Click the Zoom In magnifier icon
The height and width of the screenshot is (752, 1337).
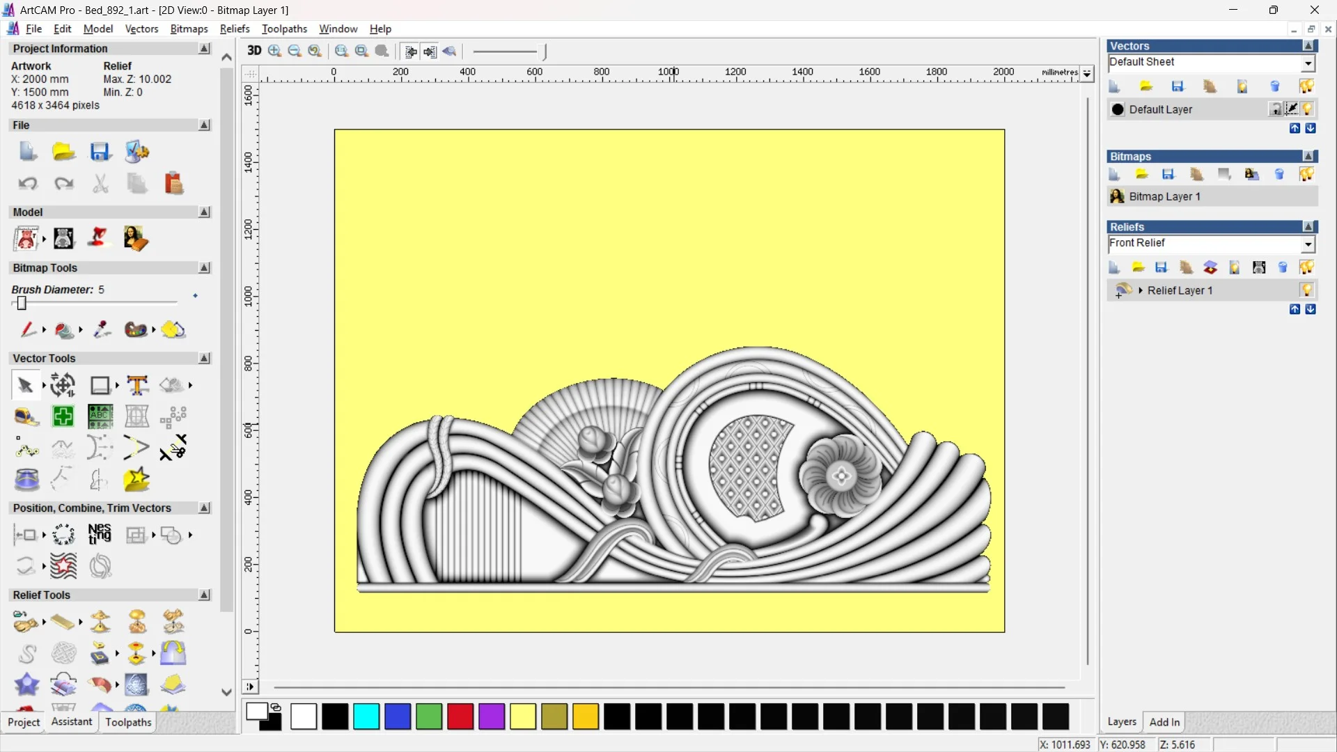pos(274,51)
